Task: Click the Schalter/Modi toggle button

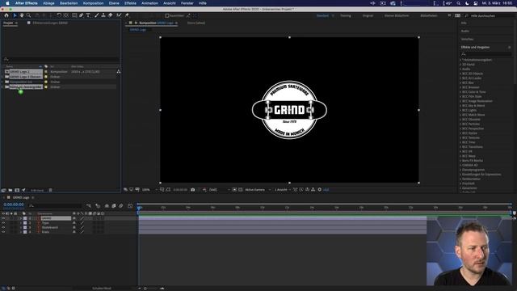Action: point(102,289)
